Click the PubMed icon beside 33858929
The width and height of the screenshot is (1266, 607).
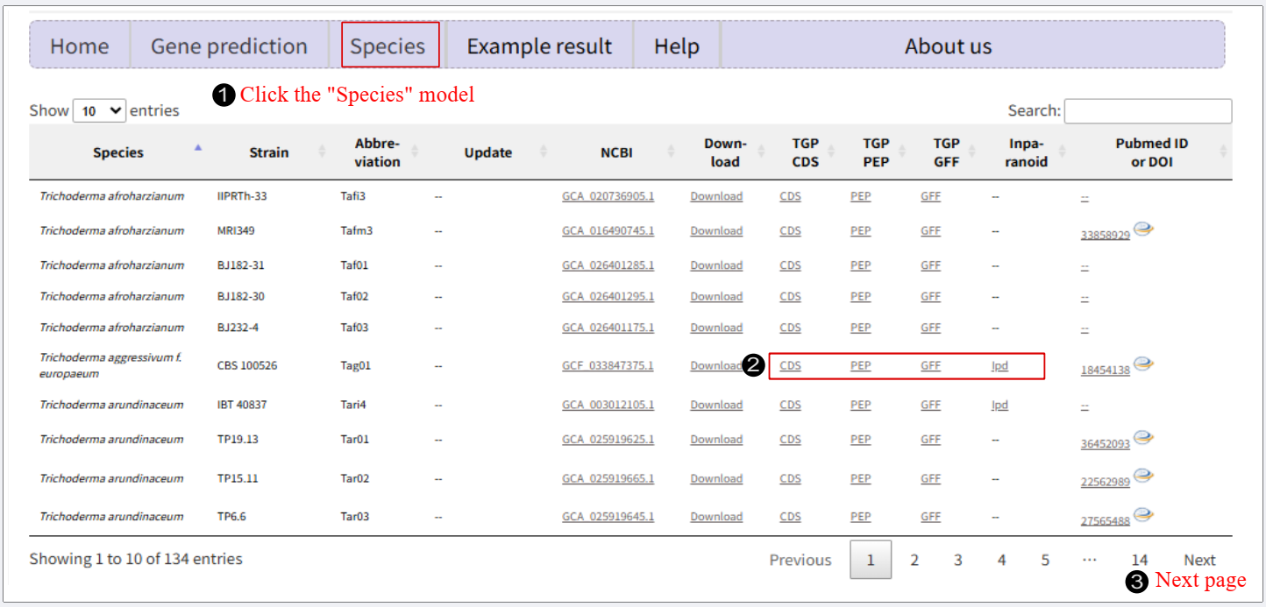pyautogui.click(x=1142, y=229)
